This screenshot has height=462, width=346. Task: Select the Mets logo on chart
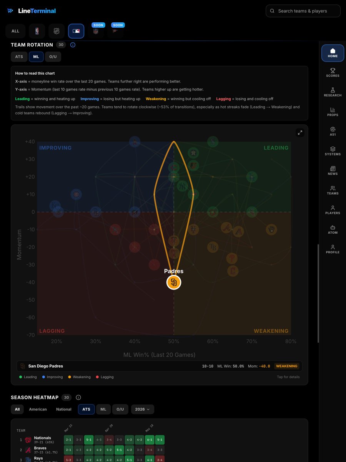[194, 230]
